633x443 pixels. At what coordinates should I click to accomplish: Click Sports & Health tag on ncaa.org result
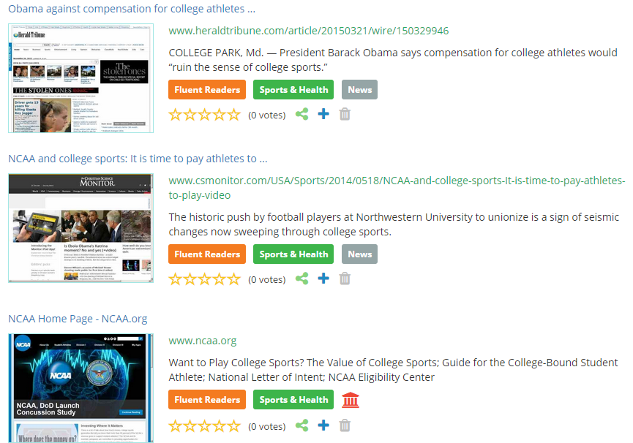tap(293, 399)
